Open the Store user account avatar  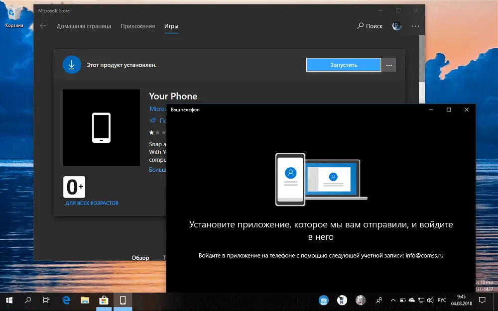point(397,26)
